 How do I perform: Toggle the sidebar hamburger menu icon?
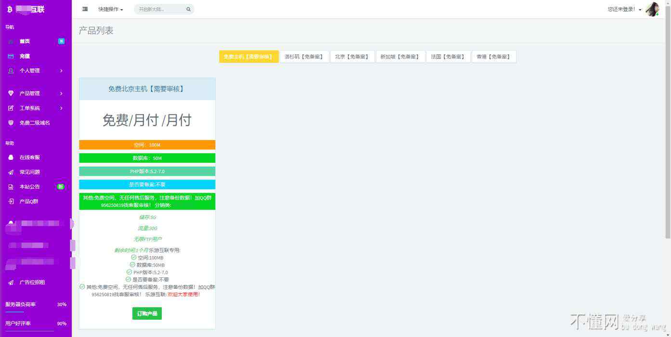(x=85, y=9)
